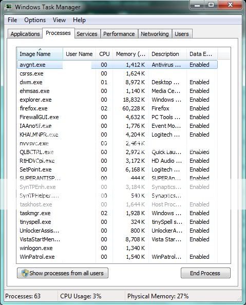This screenshot has width=246, height=305.
Task: Open the File menu
Action: click(12, 20)
